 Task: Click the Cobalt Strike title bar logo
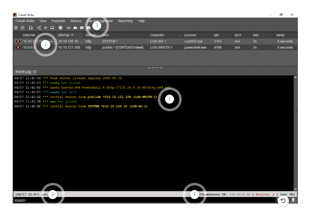[x=15, y=15]
